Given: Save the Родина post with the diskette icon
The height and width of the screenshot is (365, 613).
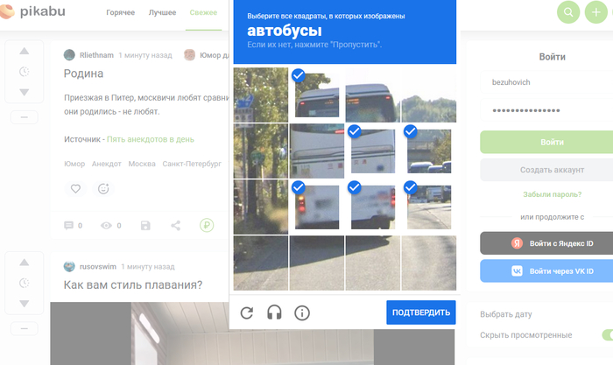Looking at the screenshot, I should (145, 226).
